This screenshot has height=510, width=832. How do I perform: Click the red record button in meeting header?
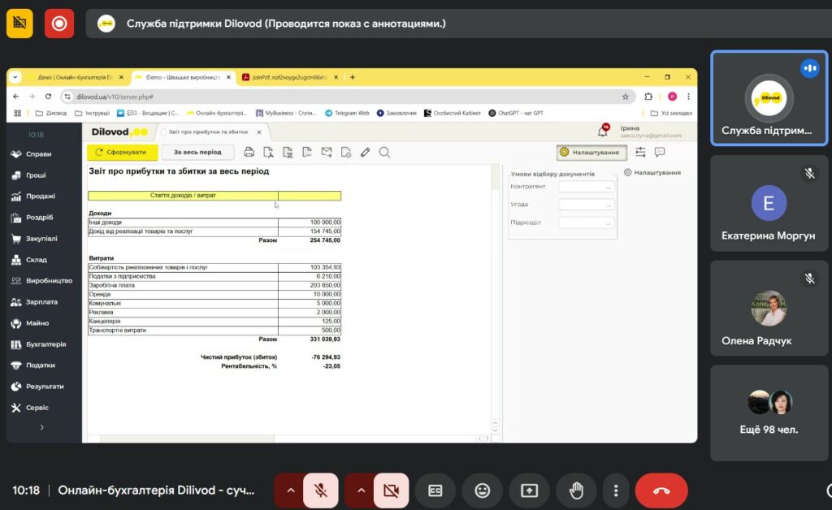[58, 24]
